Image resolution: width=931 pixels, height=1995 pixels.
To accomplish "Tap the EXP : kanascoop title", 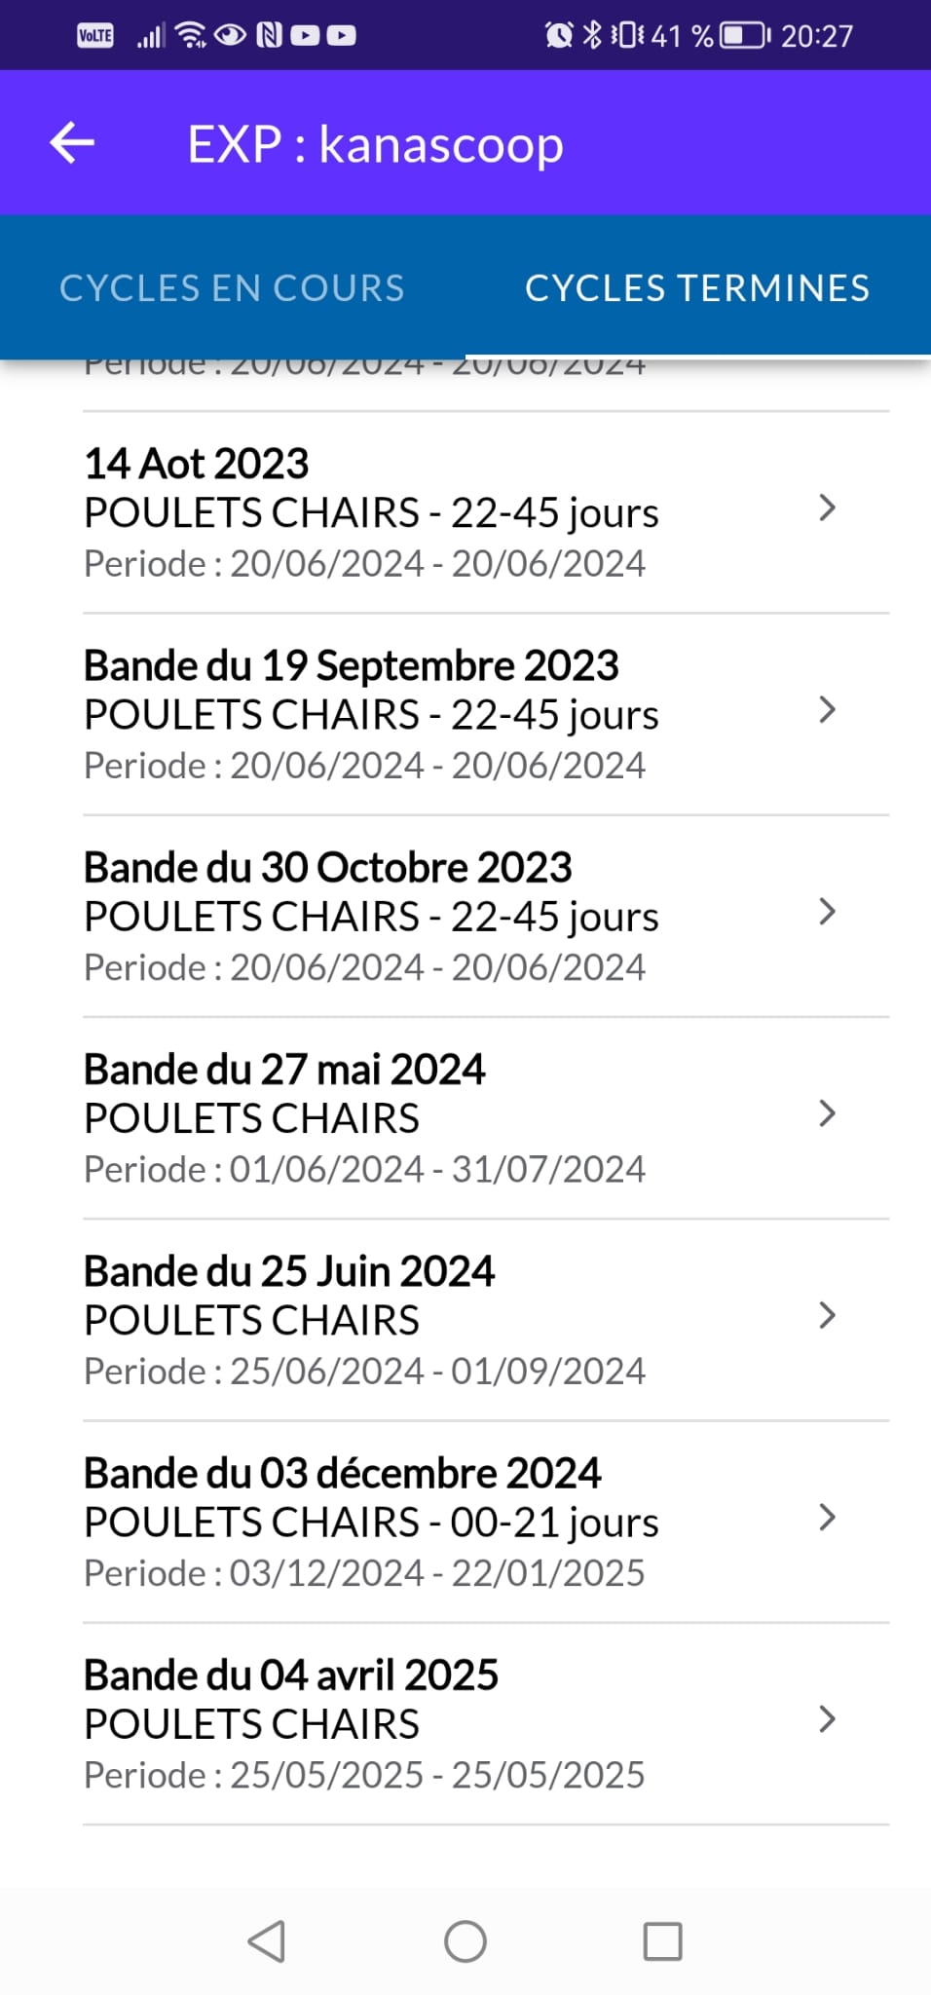I will point(375,144).
